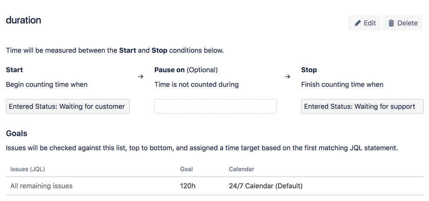Click the Start section heading
Viewport: 429px width, 201px height.
coord(15,70)
